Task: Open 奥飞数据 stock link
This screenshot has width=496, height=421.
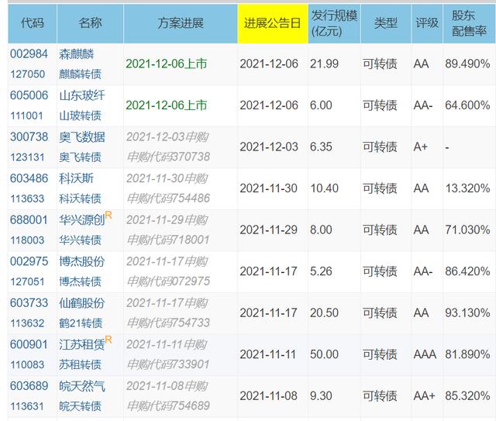Action: coord(82,136)
